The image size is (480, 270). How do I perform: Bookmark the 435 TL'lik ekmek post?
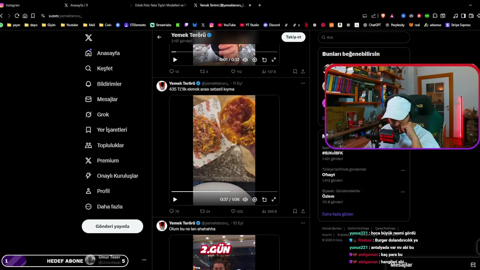click(295, 211)
